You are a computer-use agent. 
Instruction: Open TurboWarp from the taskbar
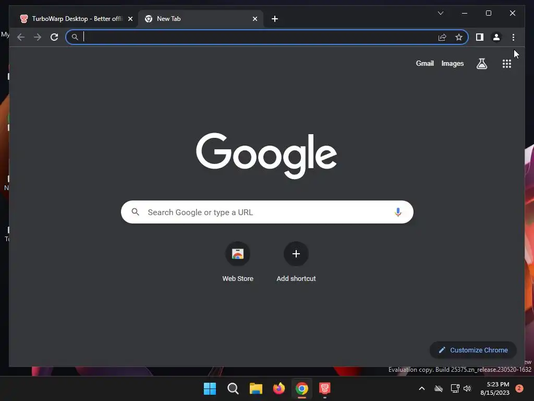coord(325,388)
